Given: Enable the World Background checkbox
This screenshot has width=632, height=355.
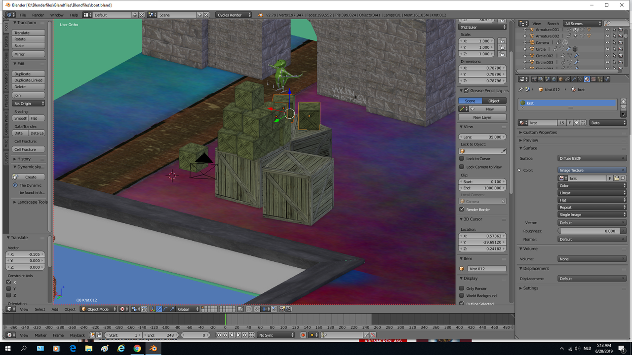Looking at the screenshot, I should tap(462, 296).
